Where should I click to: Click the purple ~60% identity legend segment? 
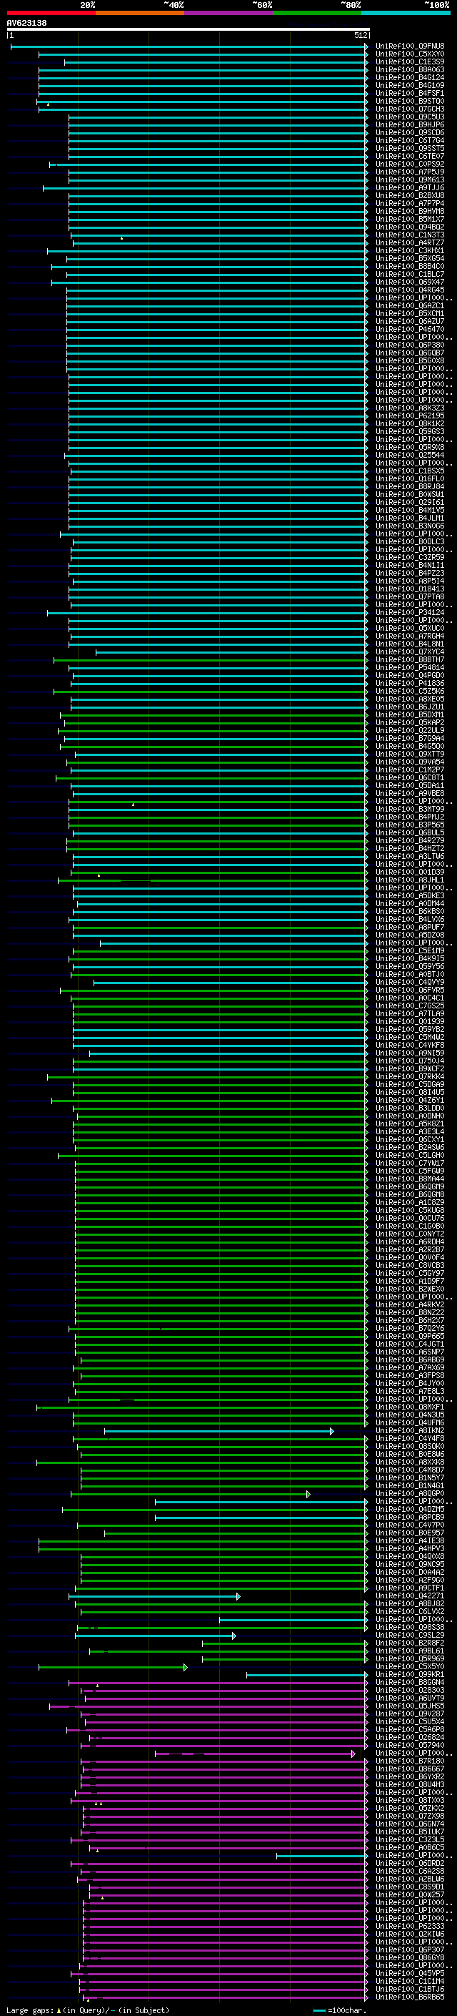pos(229,13)
